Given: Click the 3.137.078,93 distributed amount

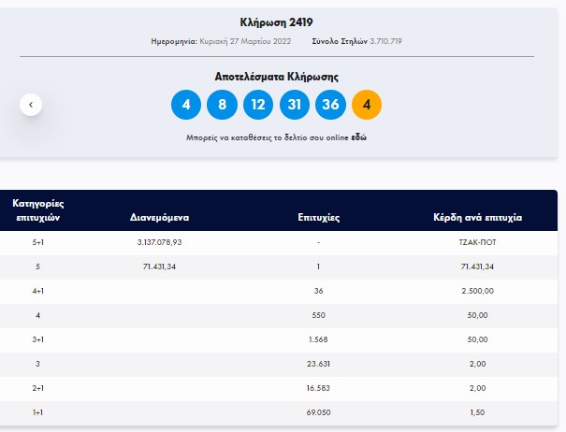Looking at the screenshot, I should [159, 242].
